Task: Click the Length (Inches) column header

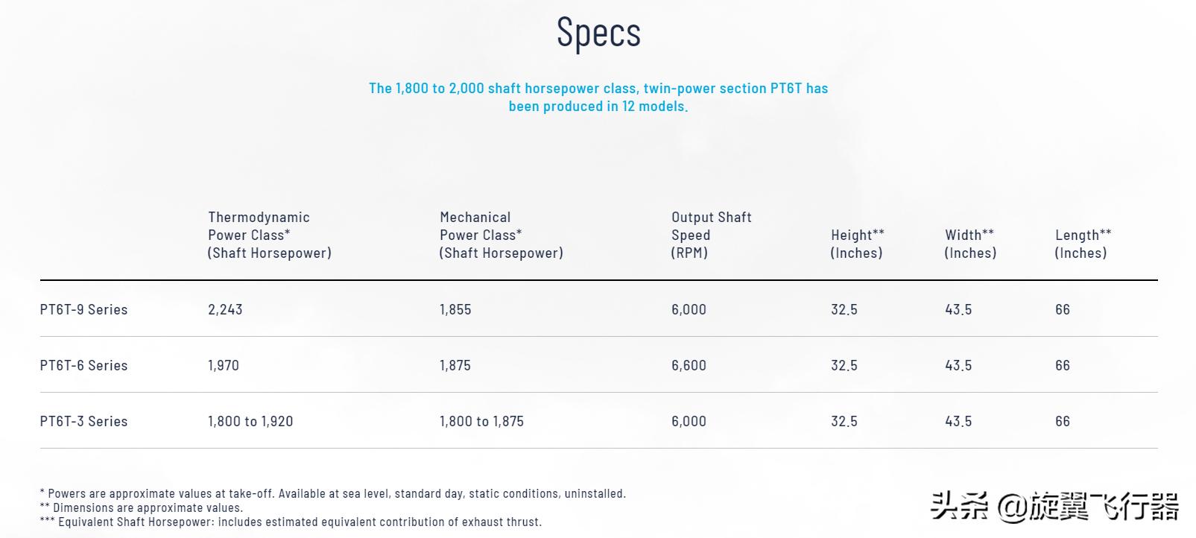Action: (1082, 244)
